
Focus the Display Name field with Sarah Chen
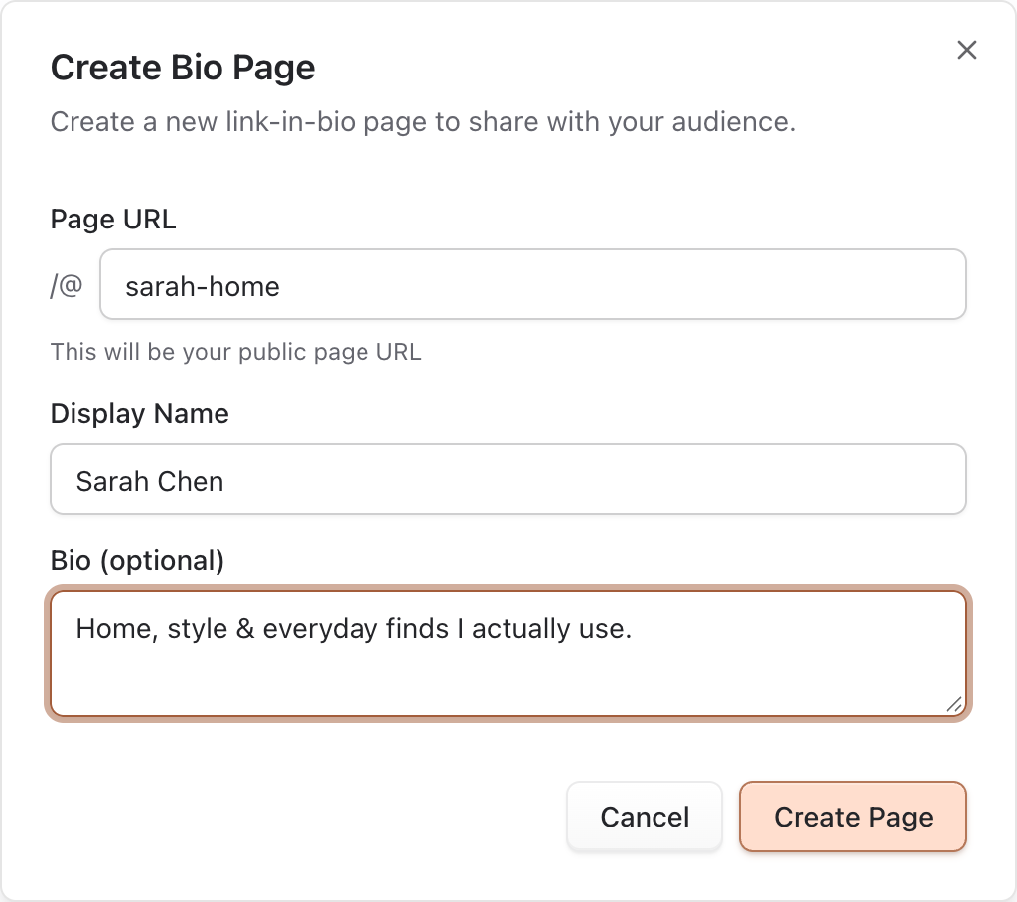(x=508, y=479)
